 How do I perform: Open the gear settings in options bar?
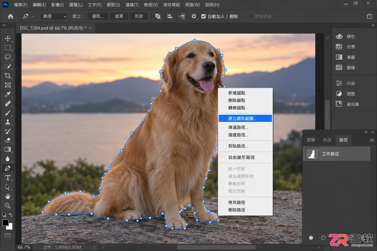click(194, 16)
